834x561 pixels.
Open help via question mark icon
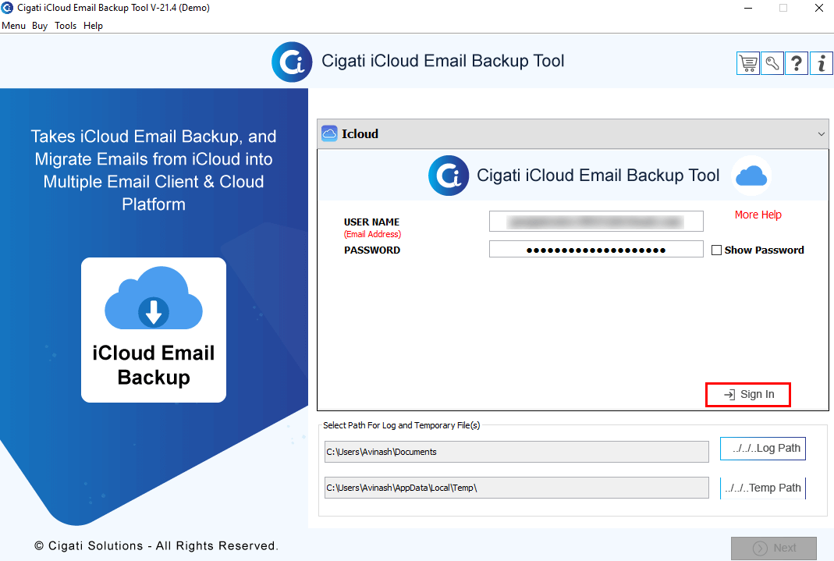tap(797, 63)
